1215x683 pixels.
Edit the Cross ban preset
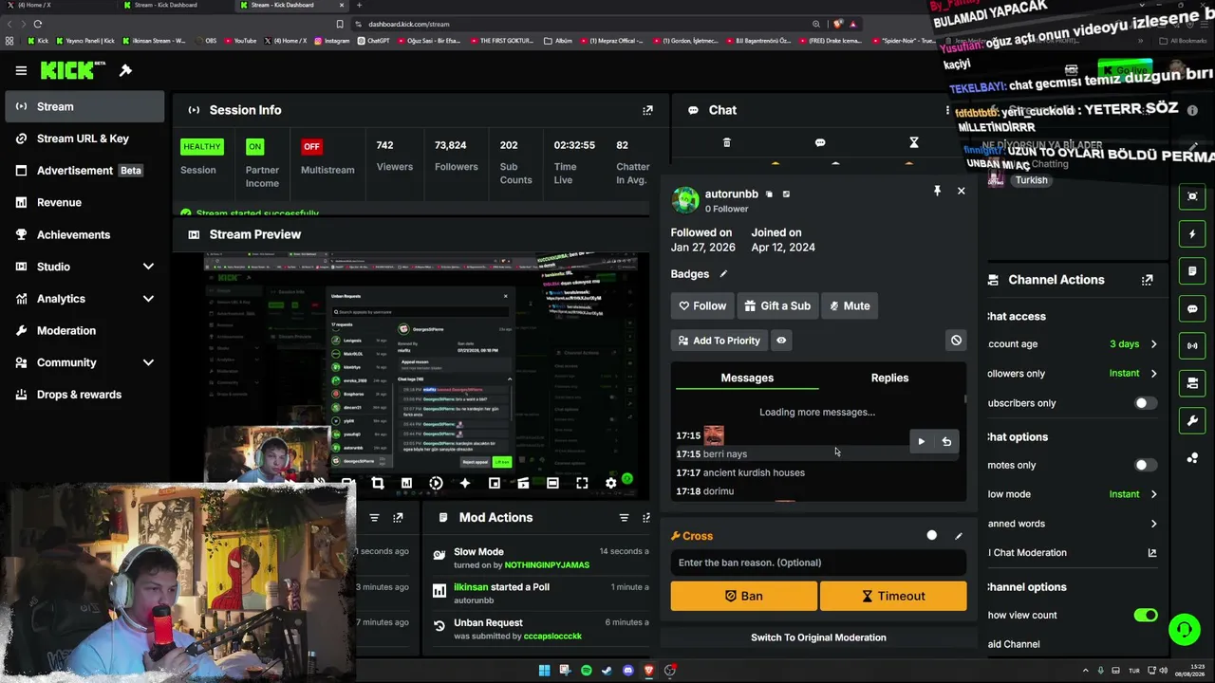pos(959,536)
